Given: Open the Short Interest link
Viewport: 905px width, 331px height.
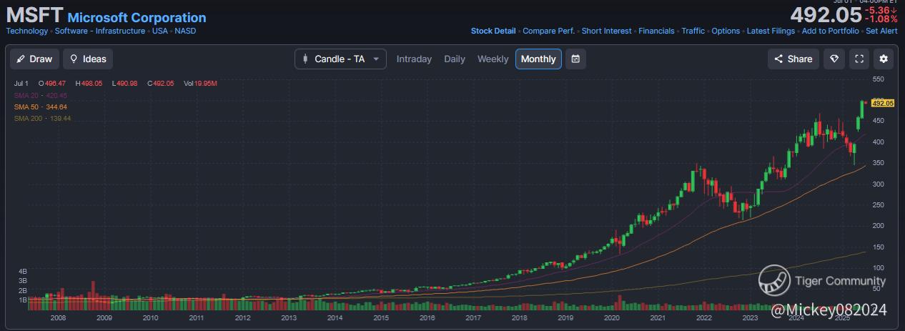Looking at the screenshot, I should click(x=607, y=31).
